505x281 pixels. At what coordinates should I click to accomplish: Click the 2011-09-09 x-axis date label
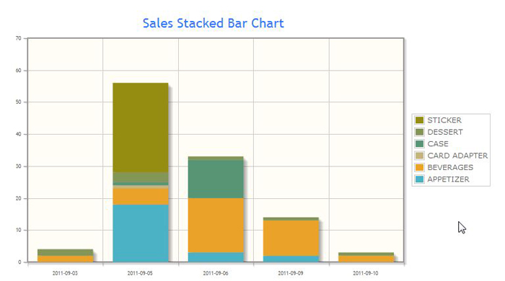tap(291, 273)
